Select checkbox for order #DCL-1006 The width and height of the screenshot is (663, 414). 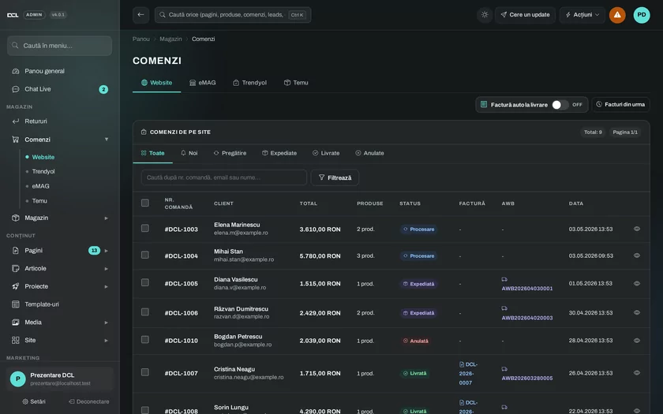click(145, 311)
